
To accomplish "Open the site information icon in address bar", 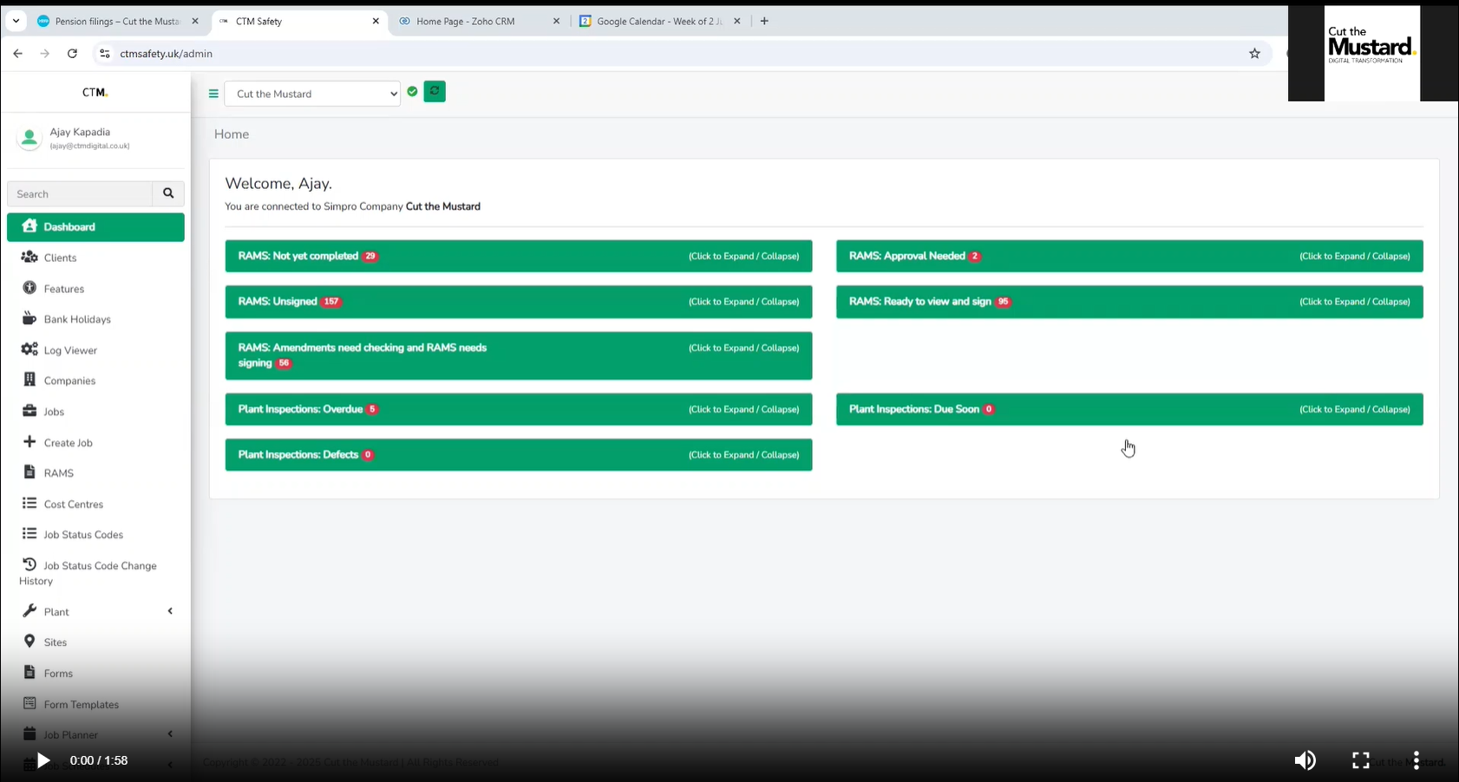I will pyautogui.click(x=105, y=54).
